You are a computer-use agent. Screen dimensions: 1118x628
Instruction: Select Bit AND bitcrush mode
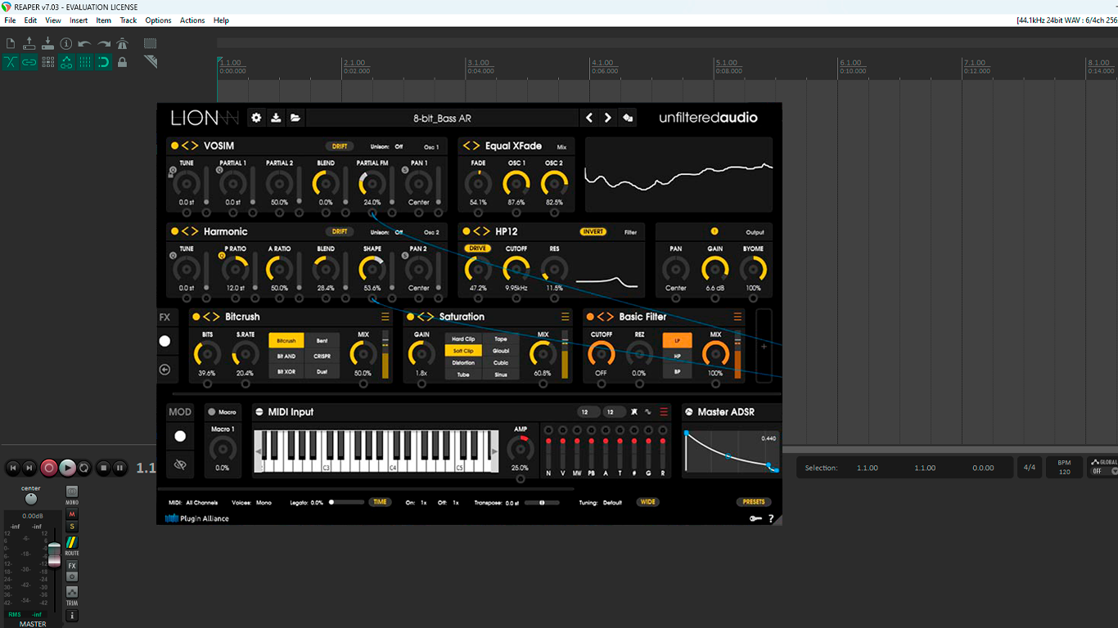286,357
